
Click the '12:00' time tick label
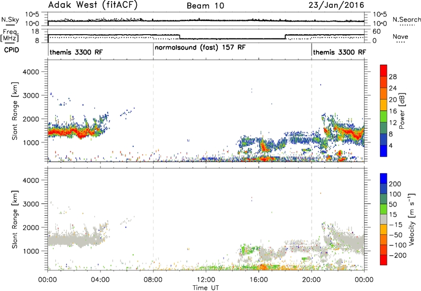tap(206, 280)
